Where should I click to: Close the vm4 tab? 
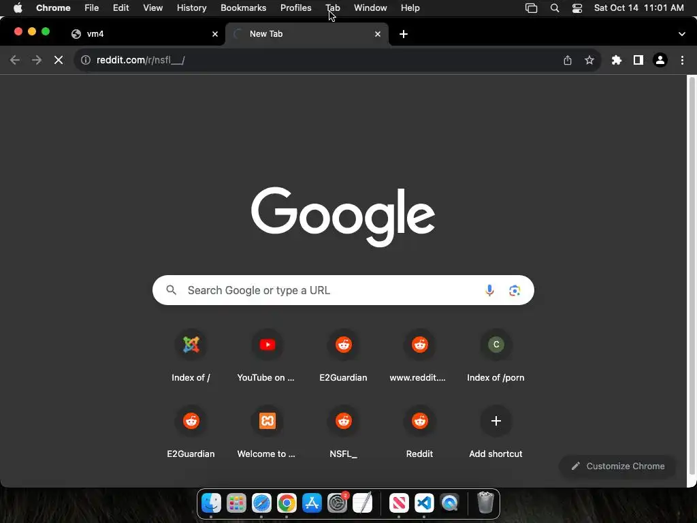click(x=215, y=34)
